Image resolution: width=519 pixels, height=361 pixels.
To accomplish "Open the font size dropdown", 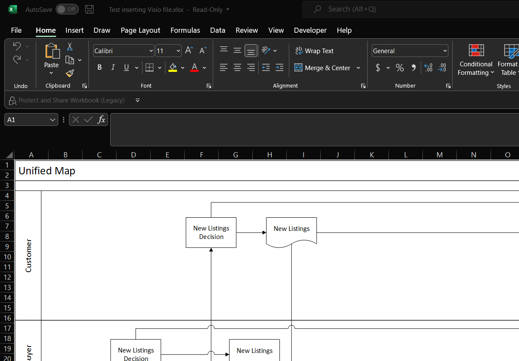I will [178, 51].
